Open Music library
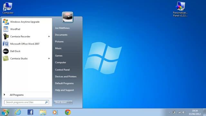The width and height of the screenshot is (206, 116). [58, 48]
